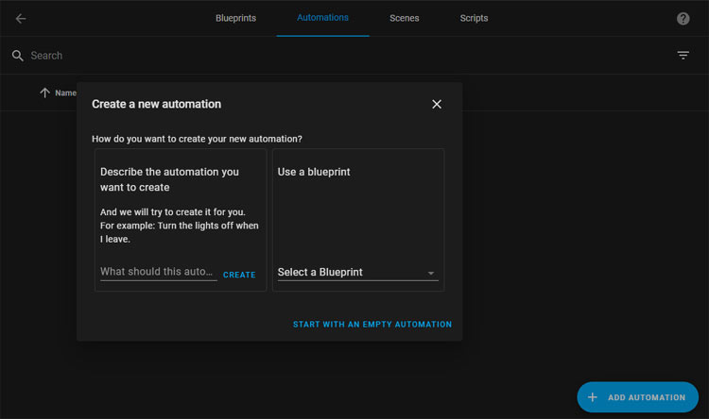The height and width of the screenshot is (419, 709).
Task: Open the help question mark icon
Action: [683, 18]
